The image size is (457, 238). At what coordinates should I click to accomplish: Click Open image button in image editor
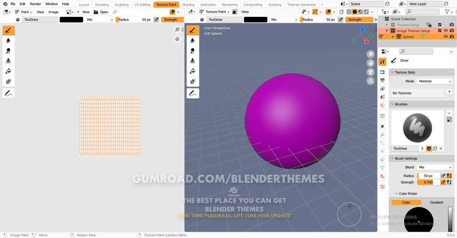101,12
